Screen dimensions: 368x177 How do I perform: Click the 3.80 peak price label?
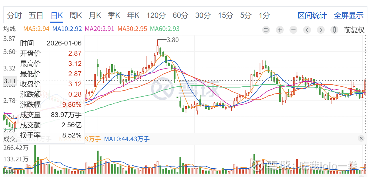172,40
